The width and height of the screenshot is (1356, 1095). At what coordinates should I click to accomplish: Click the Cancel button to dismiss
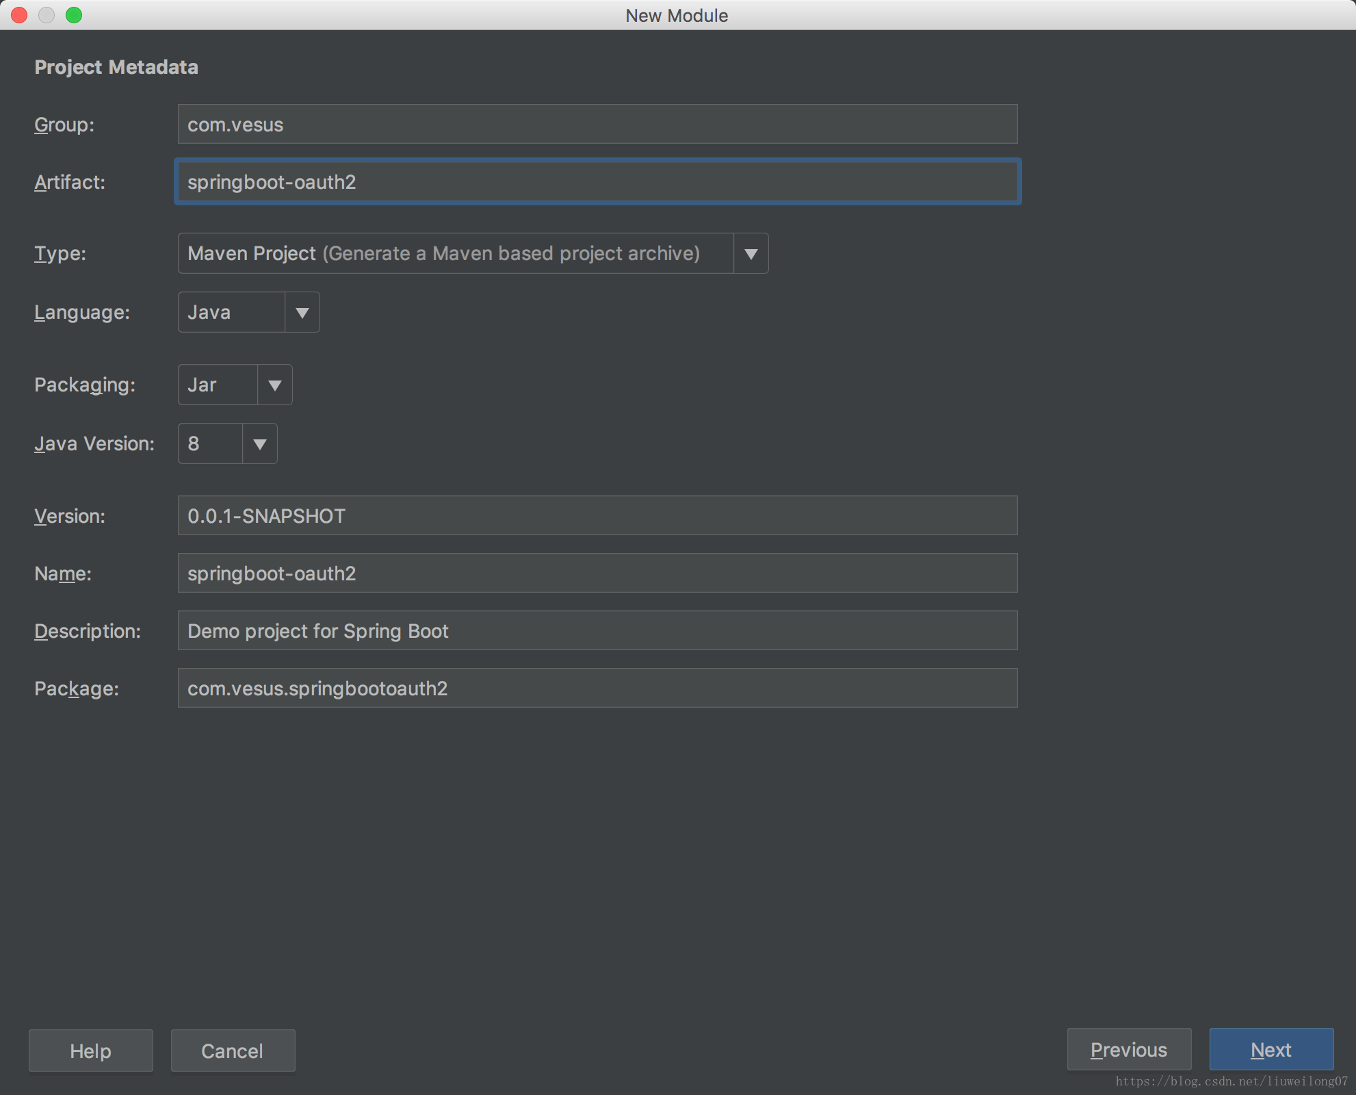tap(231, 1051)
